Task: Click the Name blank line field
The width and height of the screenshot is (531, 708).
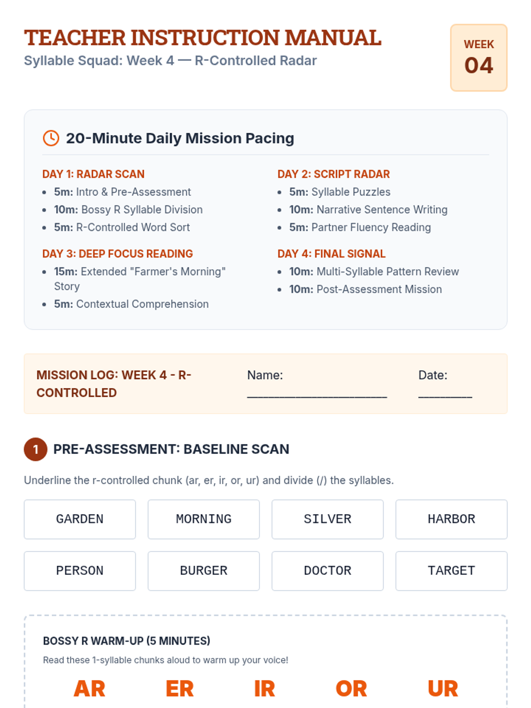Action: click(317, 393)
